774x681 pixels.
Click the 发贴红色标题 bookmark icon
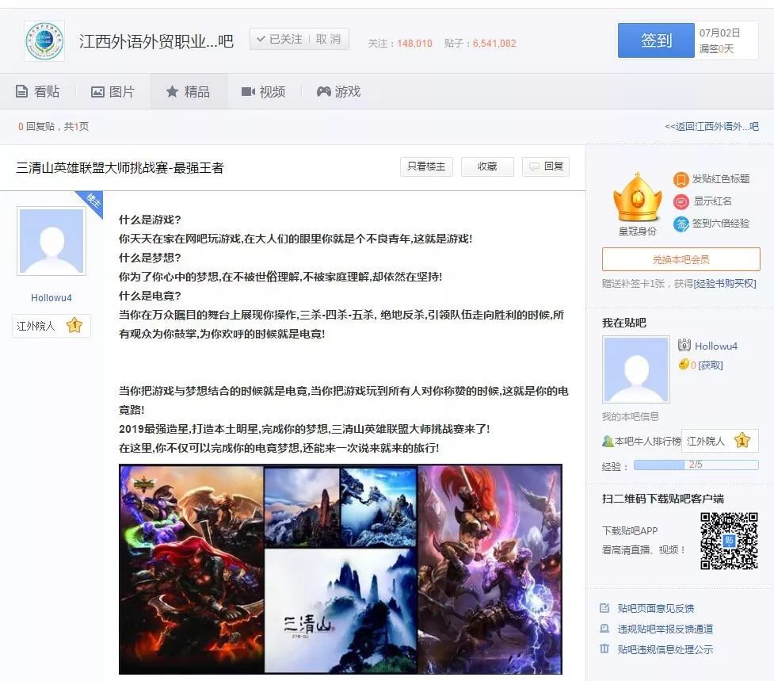(x=679, y=180)
